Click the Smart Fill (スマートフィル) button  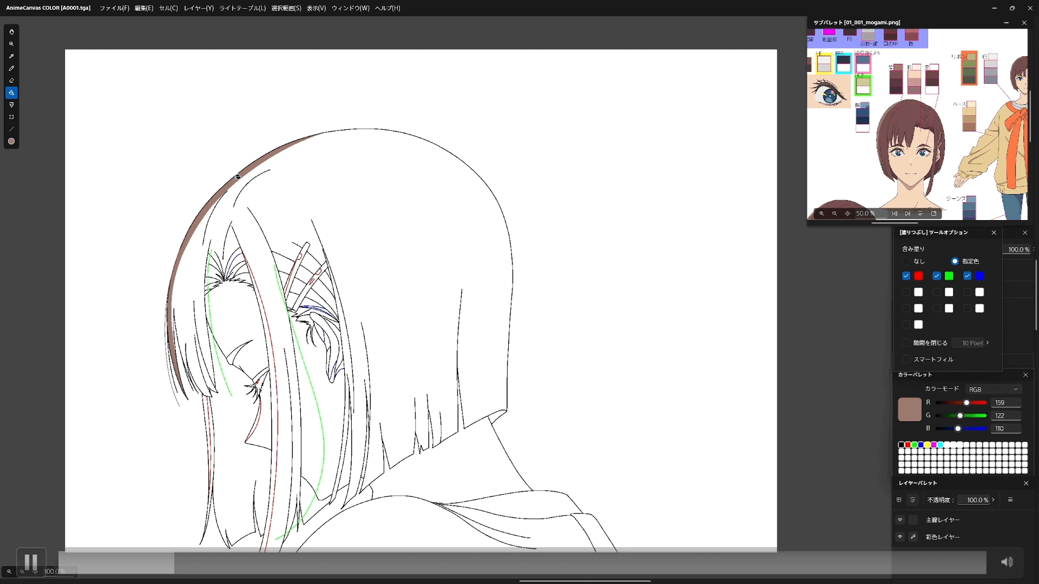[x=908, y=359]
